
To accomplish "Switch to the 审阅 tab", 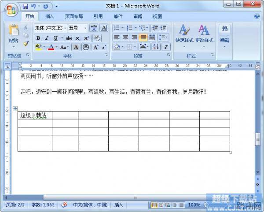I will pos(138,16).
